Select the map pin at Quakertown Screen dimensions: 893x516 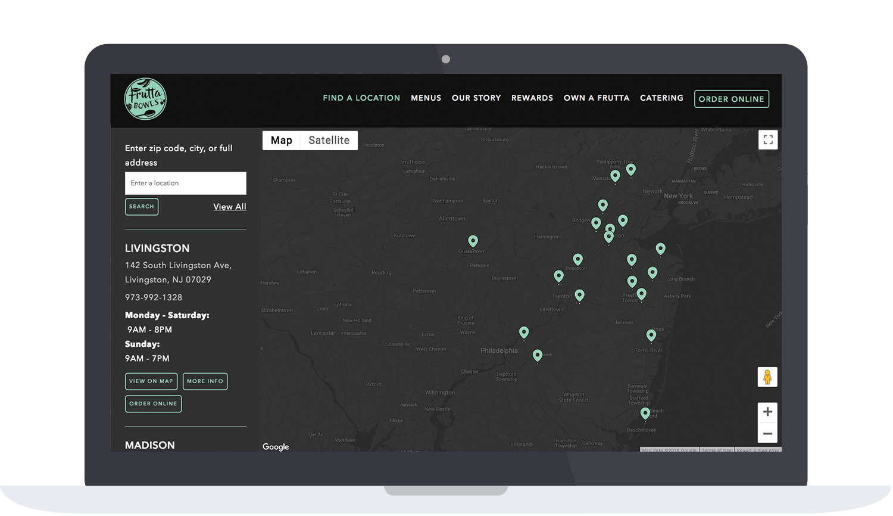coord(473,241)
